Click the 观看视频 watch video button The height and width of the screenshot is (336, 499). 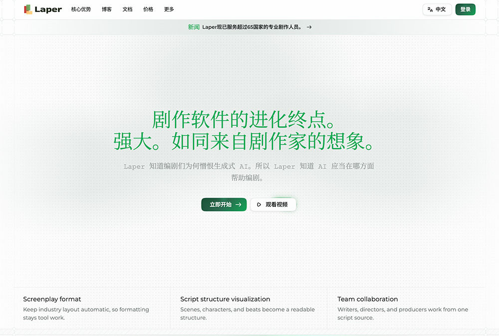point(273,205)
